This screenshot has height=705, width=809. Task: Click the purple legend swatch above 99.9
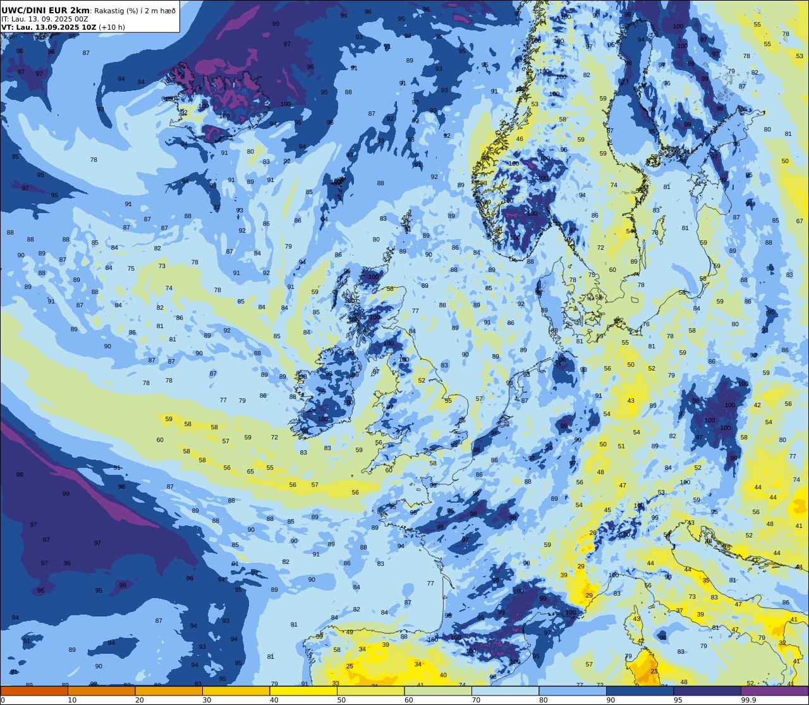point(774,691)
